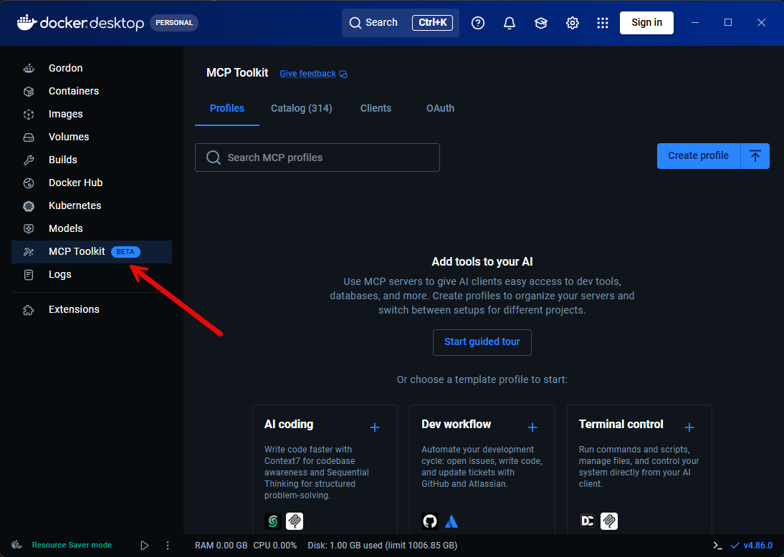Viewport: 784px width, 557px height.
Task: Click the CPU 0.00% status entry
Action: (x=275, y=546)
